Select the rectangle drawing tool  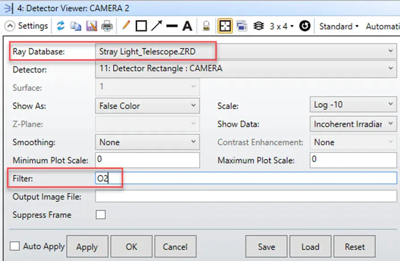141,26
